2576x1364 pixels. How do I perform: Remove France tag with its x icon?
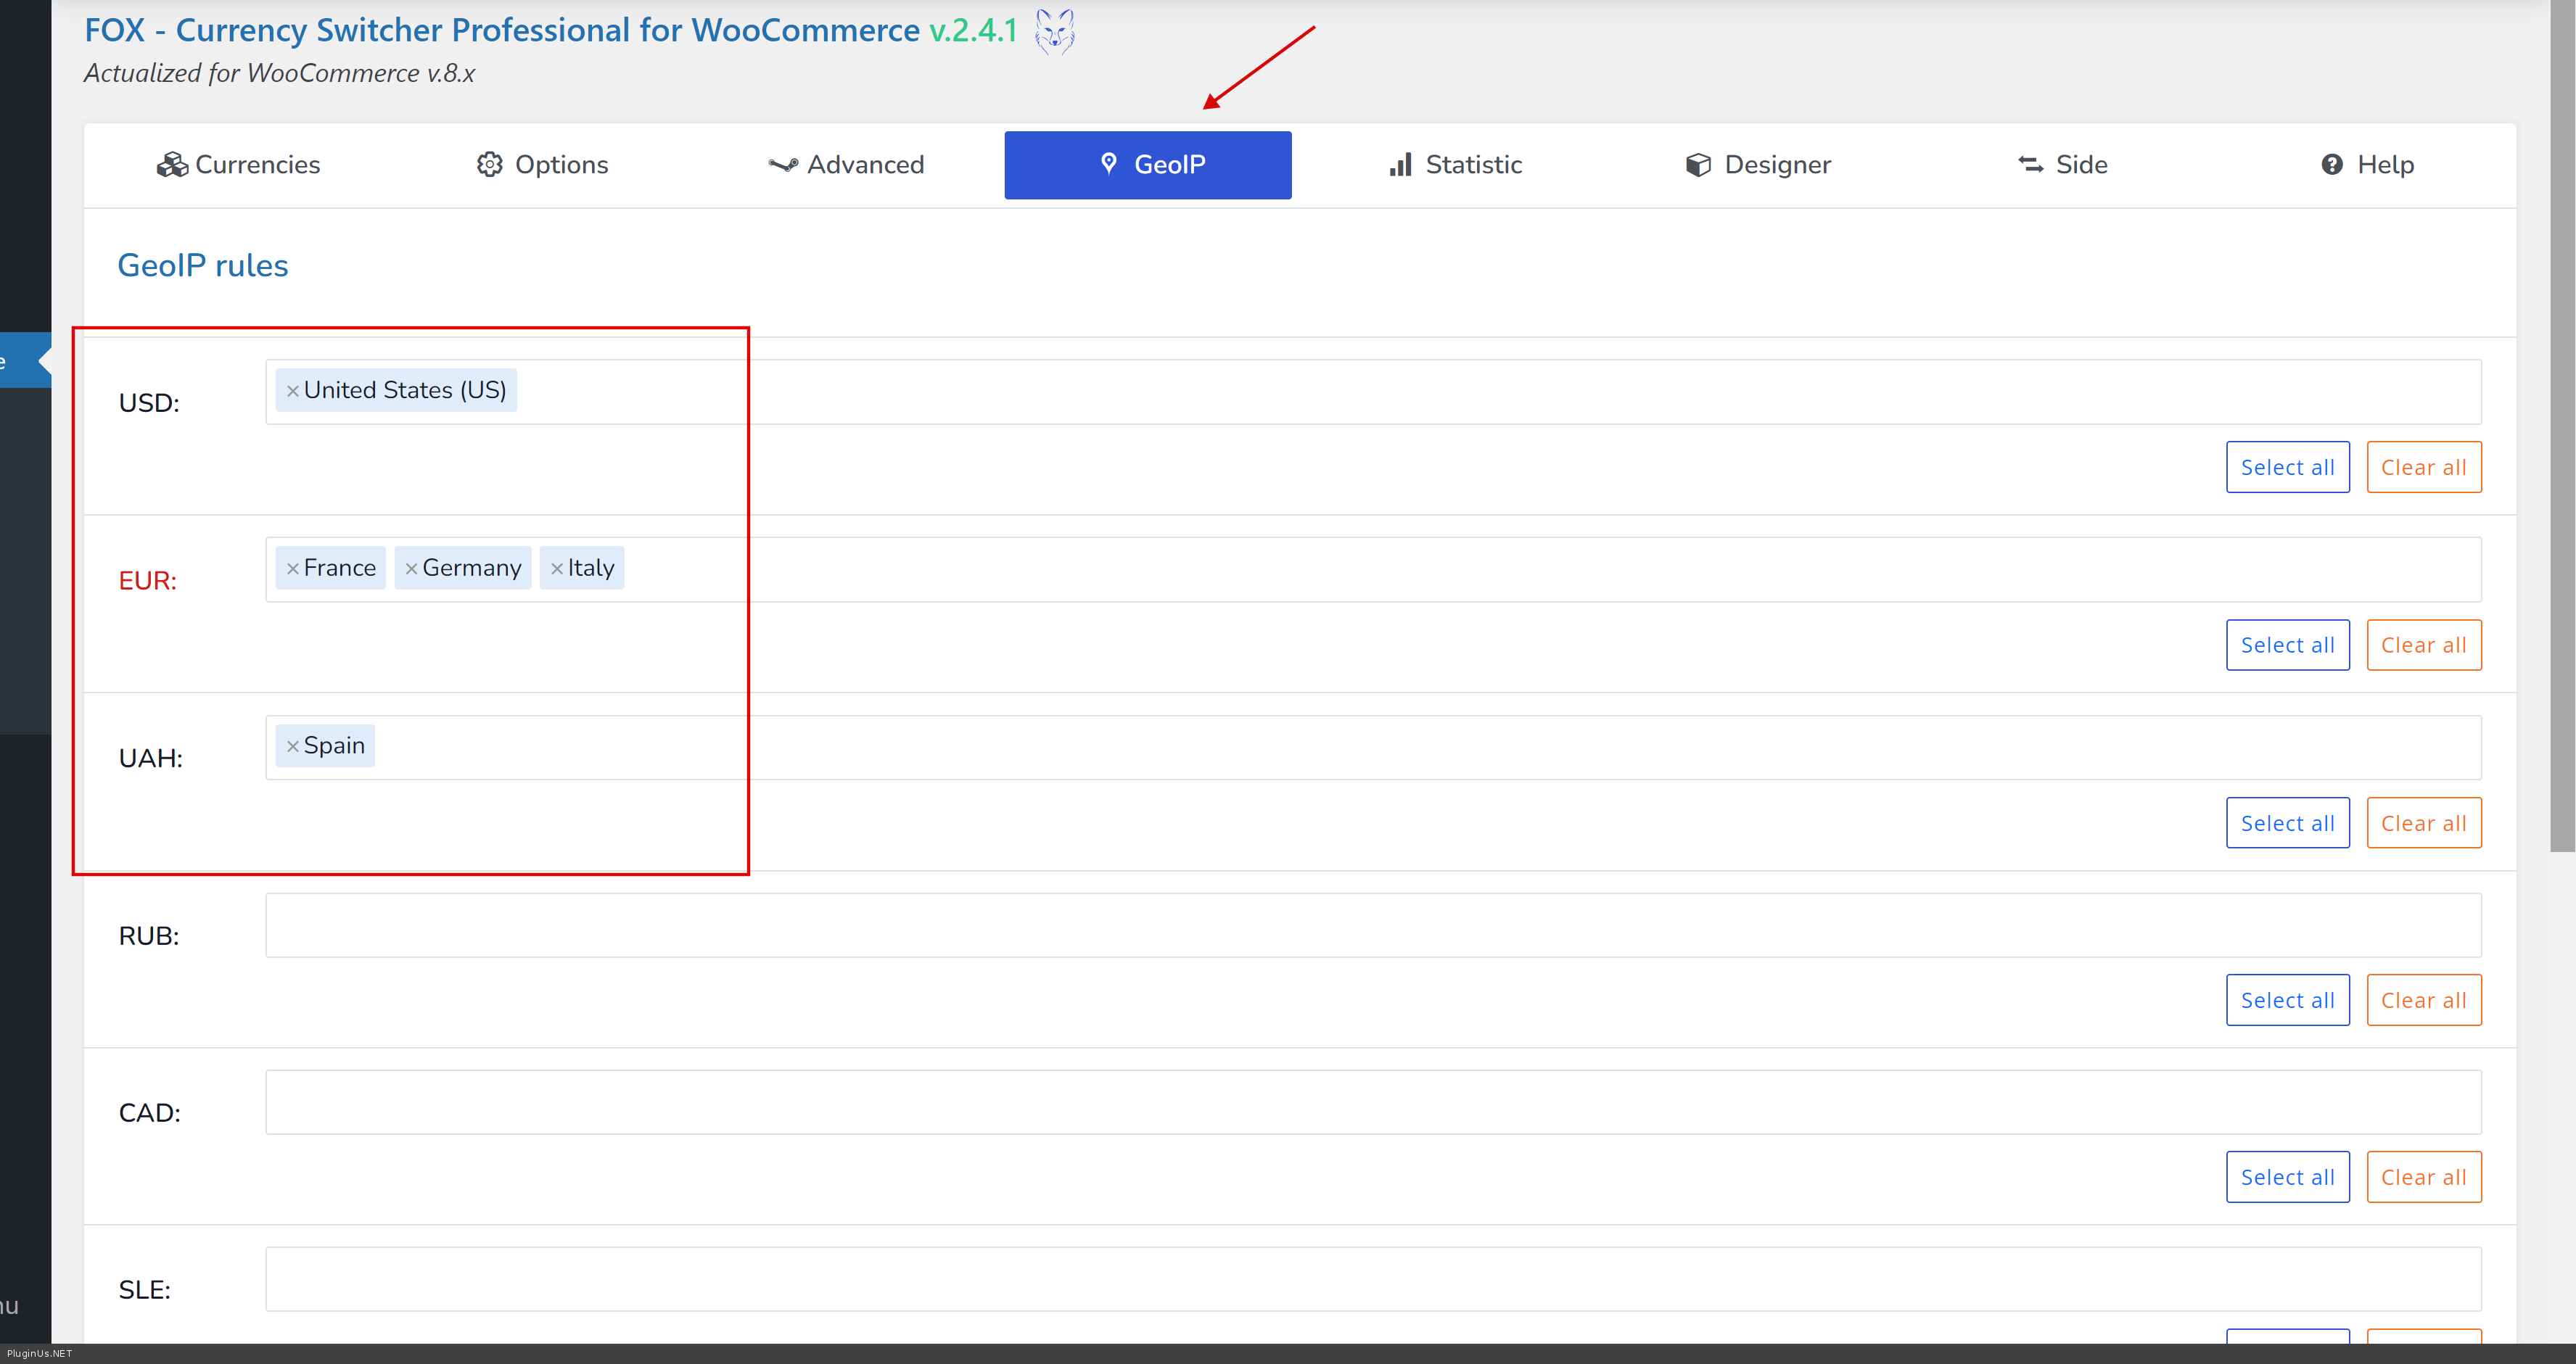pyautogui.click(x=292, y=569)
